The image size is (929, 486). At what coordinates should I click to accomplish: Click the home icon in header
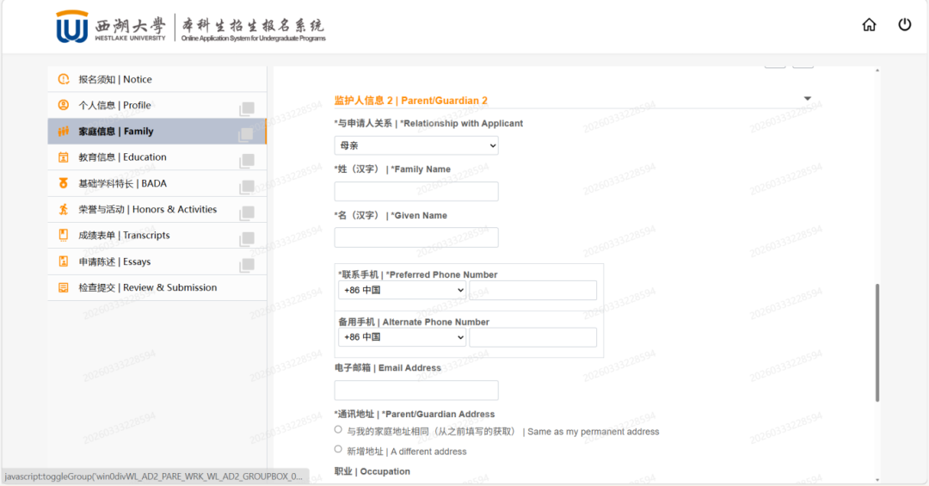869,25
